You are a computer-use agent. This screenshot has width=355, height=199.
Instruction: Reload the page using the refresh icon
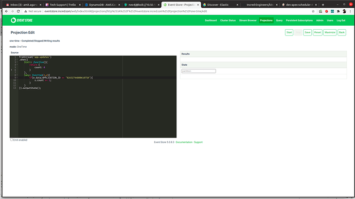(19, 11)
